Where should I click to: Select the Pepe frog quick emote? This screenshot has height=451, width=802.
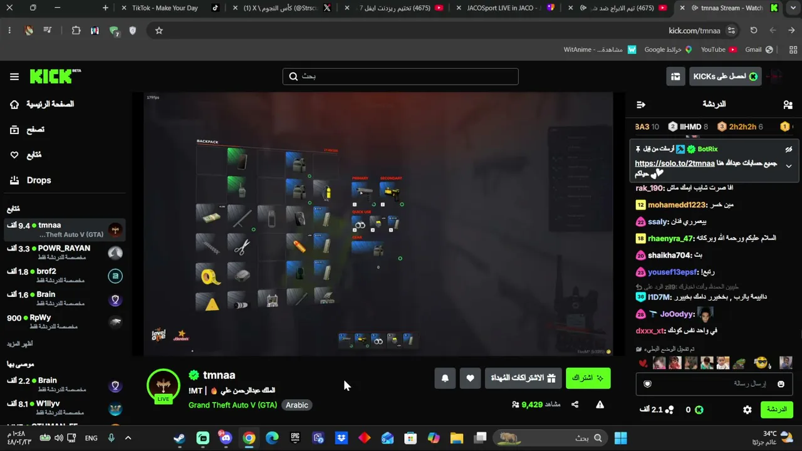(x=739, y=363)
